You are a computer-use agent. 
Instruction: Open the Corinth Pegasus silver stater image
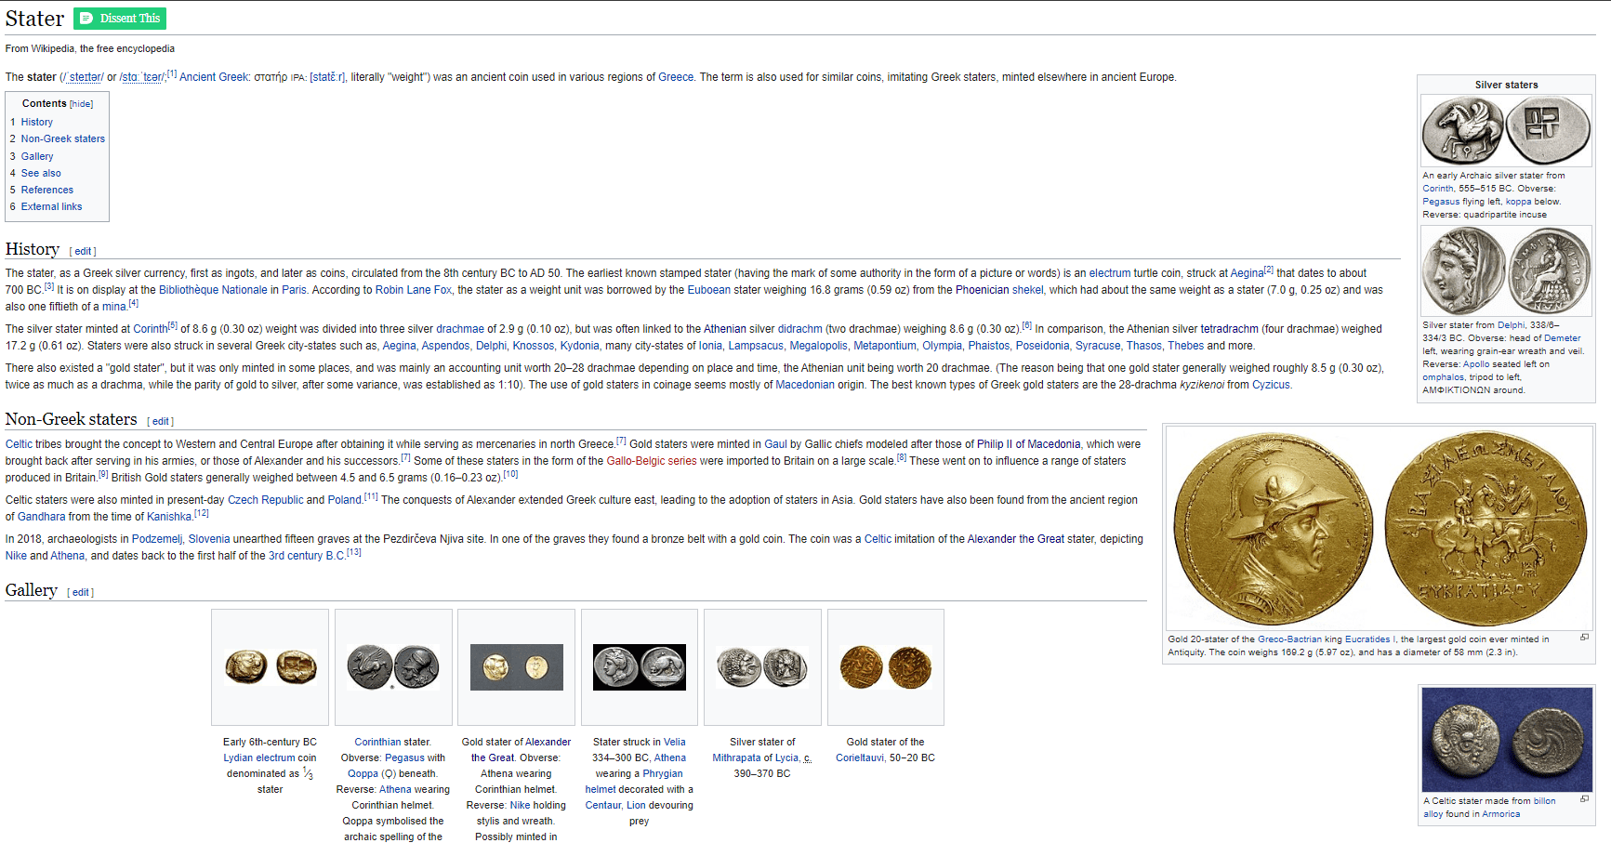click(x=1506, y=131)
